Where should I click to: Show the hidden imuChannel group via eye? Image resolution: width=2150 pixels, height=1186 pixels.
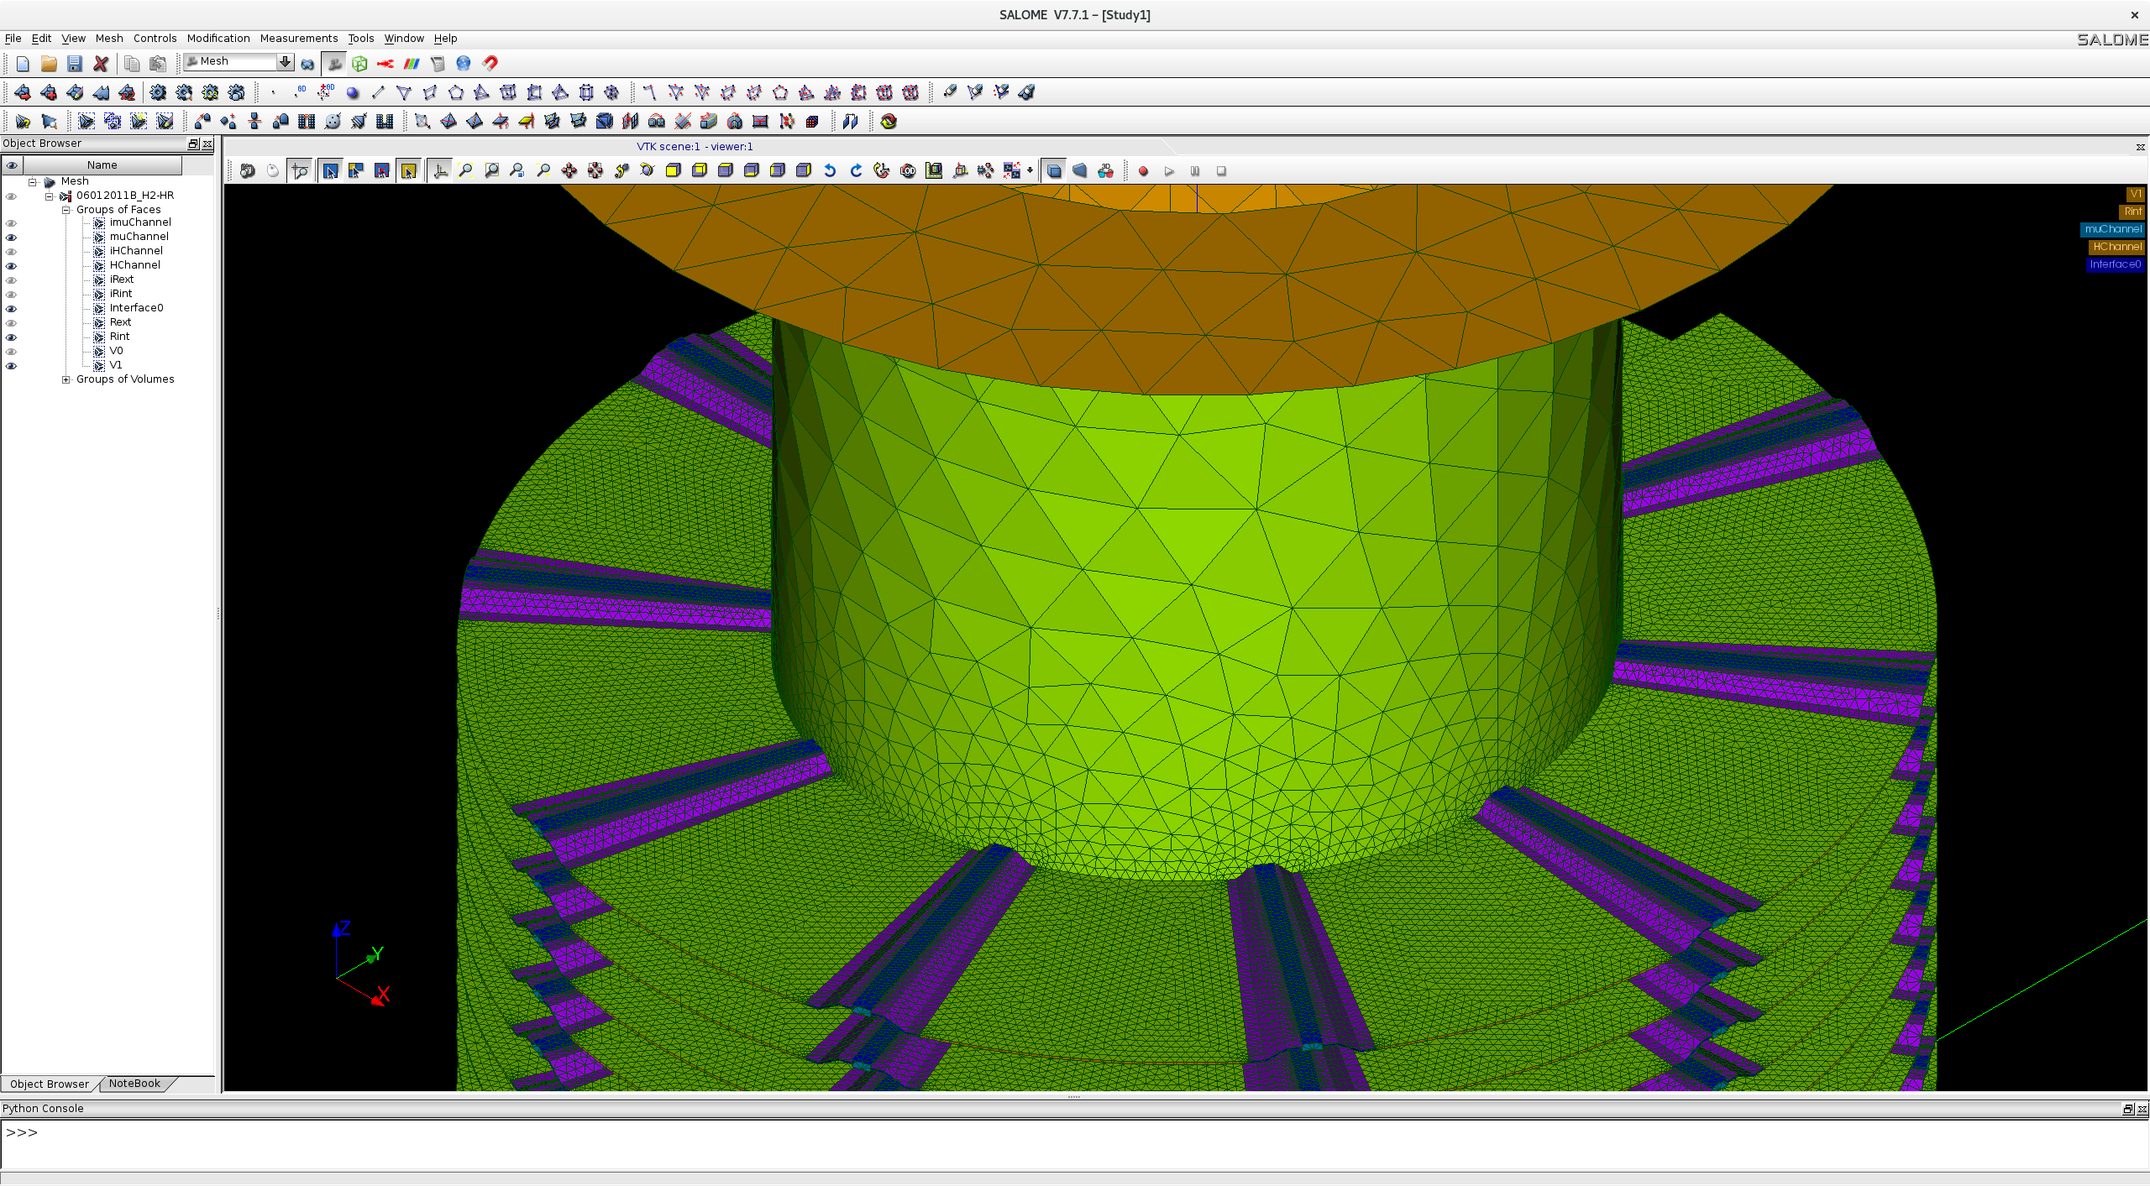click(12, 223)
